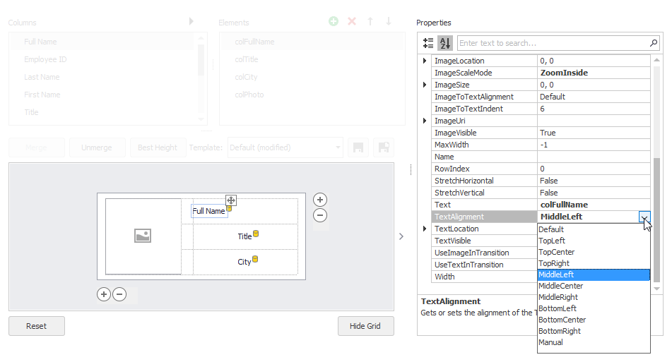Click the Best Height button
The image size is (672, 362).
point(158,147)
